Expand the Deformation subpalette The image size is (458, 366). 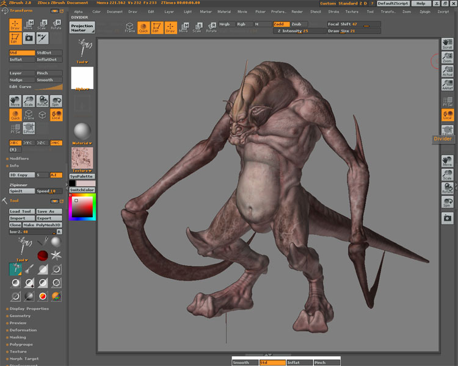click(23, 330)
